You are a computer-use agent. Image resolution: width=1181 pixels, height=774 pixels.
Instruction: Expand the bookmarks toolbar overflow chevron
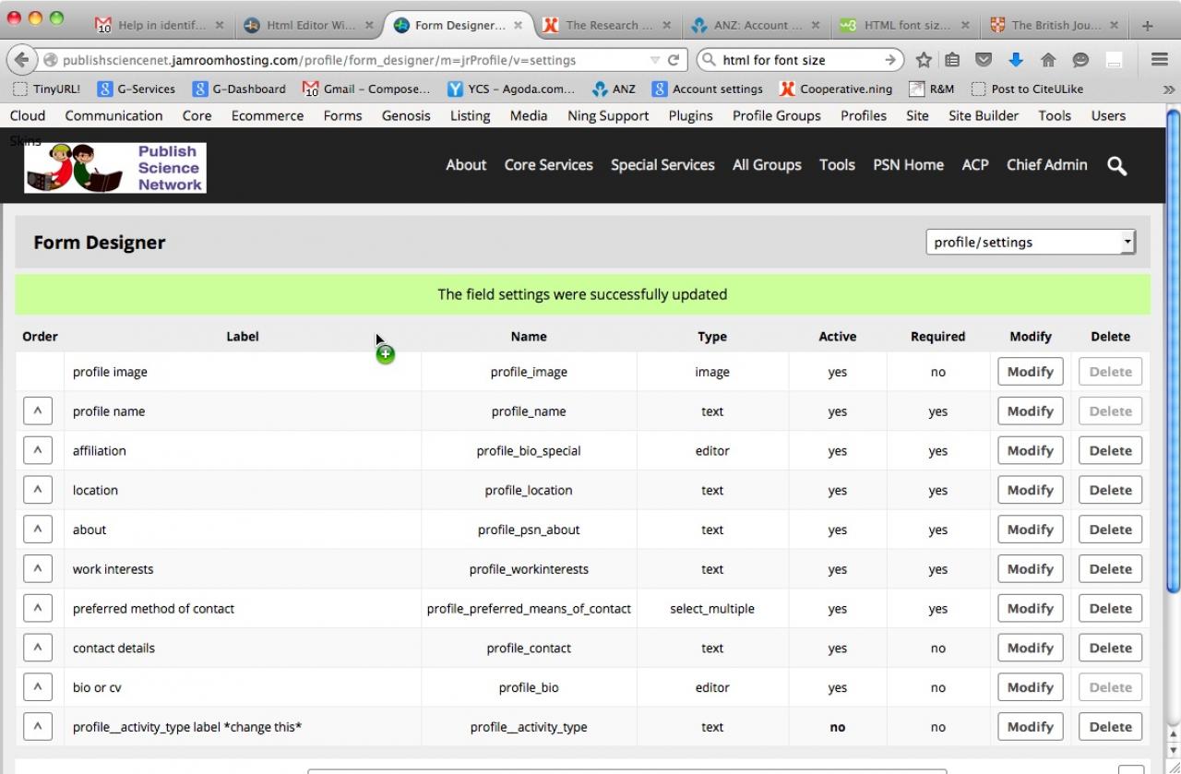pyautogui.click(x=1169, y=89)
